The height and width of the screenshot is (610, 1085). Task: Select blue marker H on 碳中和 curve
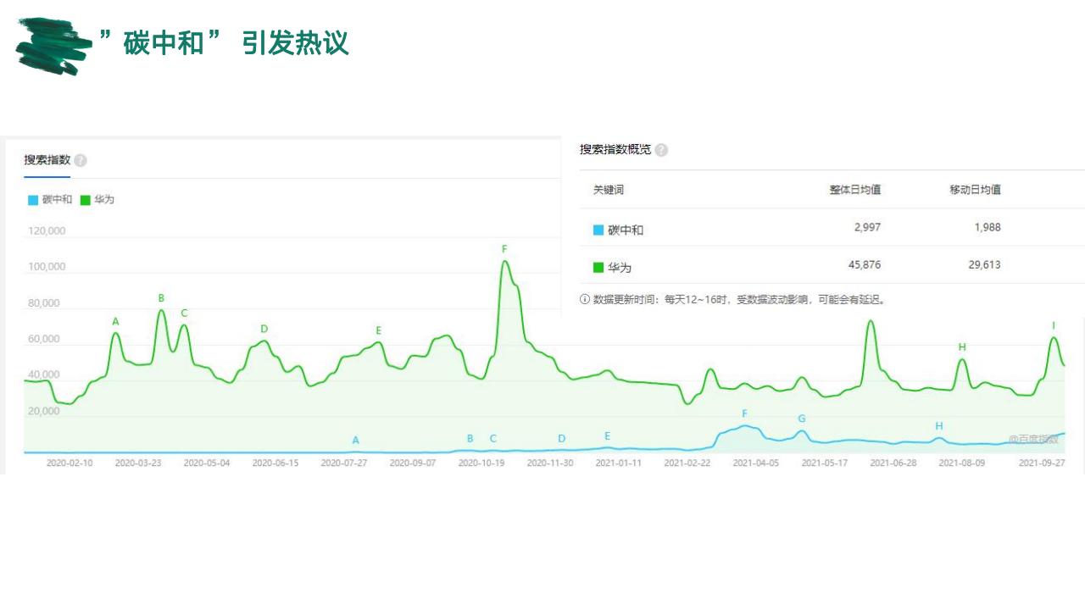(939, 426)
